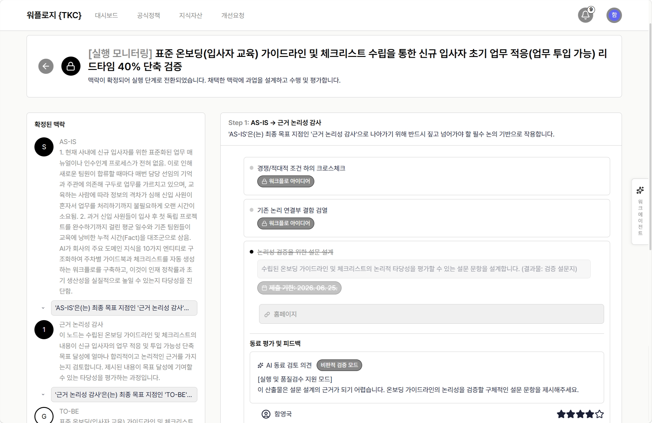The width and height of the screenshot is (652, 423).
Task: Click the 제출 기한: 2026. 06. 25. badge
Action: pyautogui.click(x=299, y=288)
